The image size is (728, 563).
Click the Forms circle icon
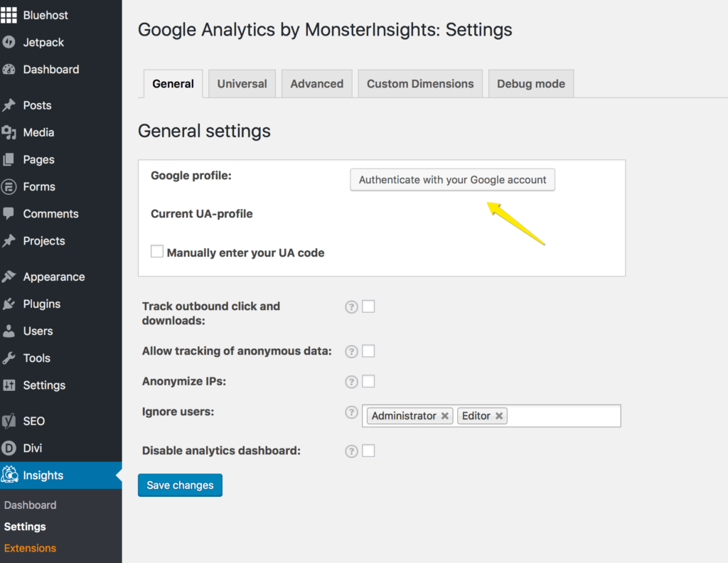pos(9,186)
